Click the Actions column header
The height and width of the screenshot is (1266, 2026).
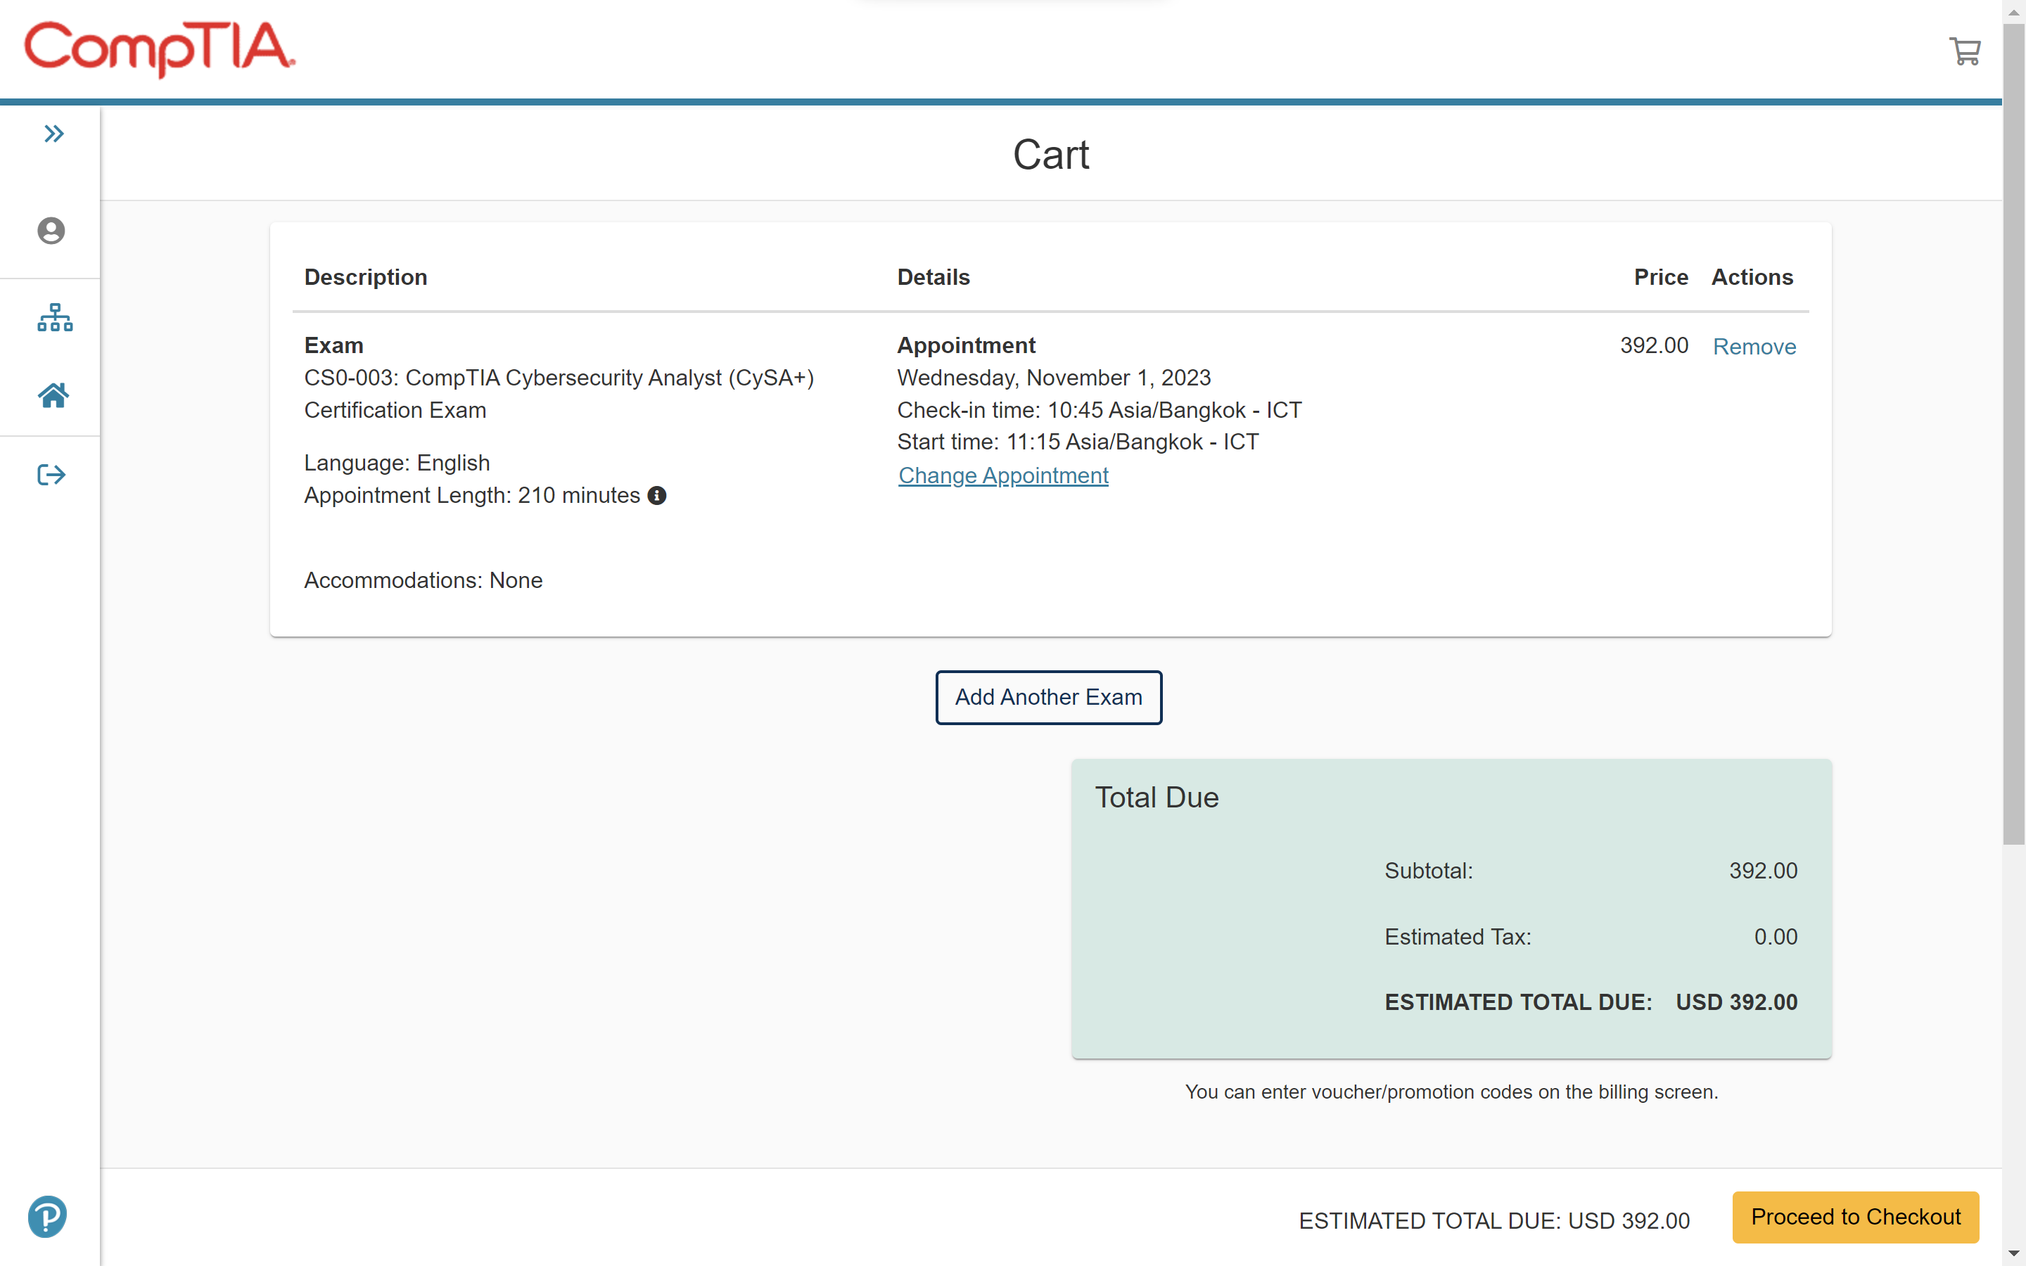pos(1752,277)
